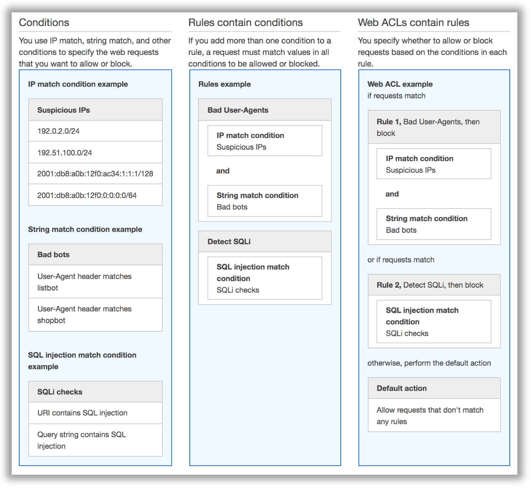531x489 pixels.
Task: Click the 2001:db8:a0b:12f0:0:0:0:0/64 address row
Action: [95, 195]
